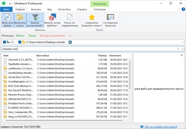Select the ScrollNavigator.v5.11 folder icon

tap(5, 82)
